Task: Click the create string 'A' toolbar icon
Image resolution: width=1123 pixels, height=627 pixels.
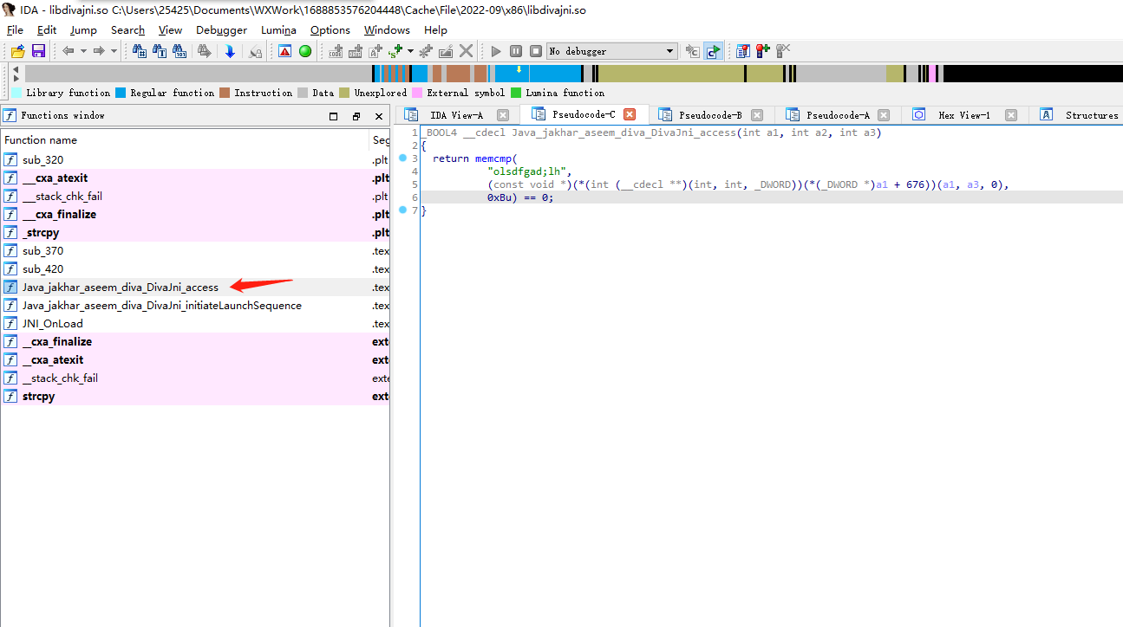Action: pos(375,51)
